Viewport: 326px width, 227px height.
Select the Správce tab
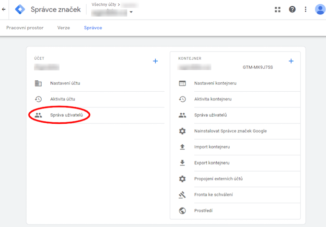(93, 28)
